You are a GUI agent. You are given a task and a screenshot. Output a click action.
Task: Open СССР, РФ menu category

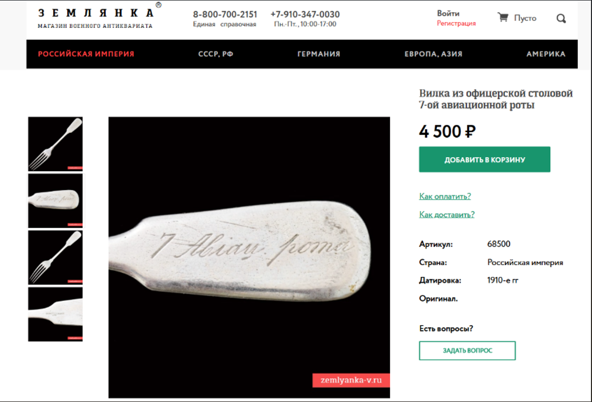point(216,54)
